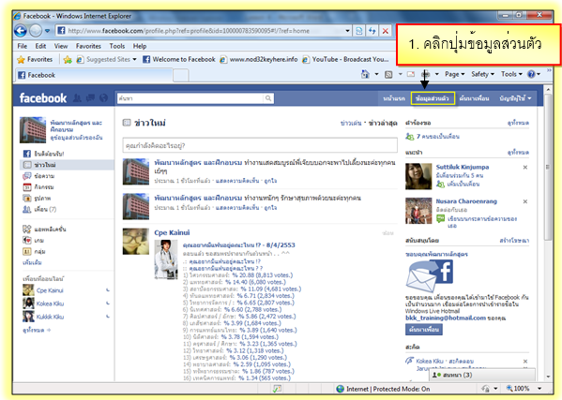Click the browser Forward arrow button
Screen dimensions: 562x400
(x=36, y=31)
